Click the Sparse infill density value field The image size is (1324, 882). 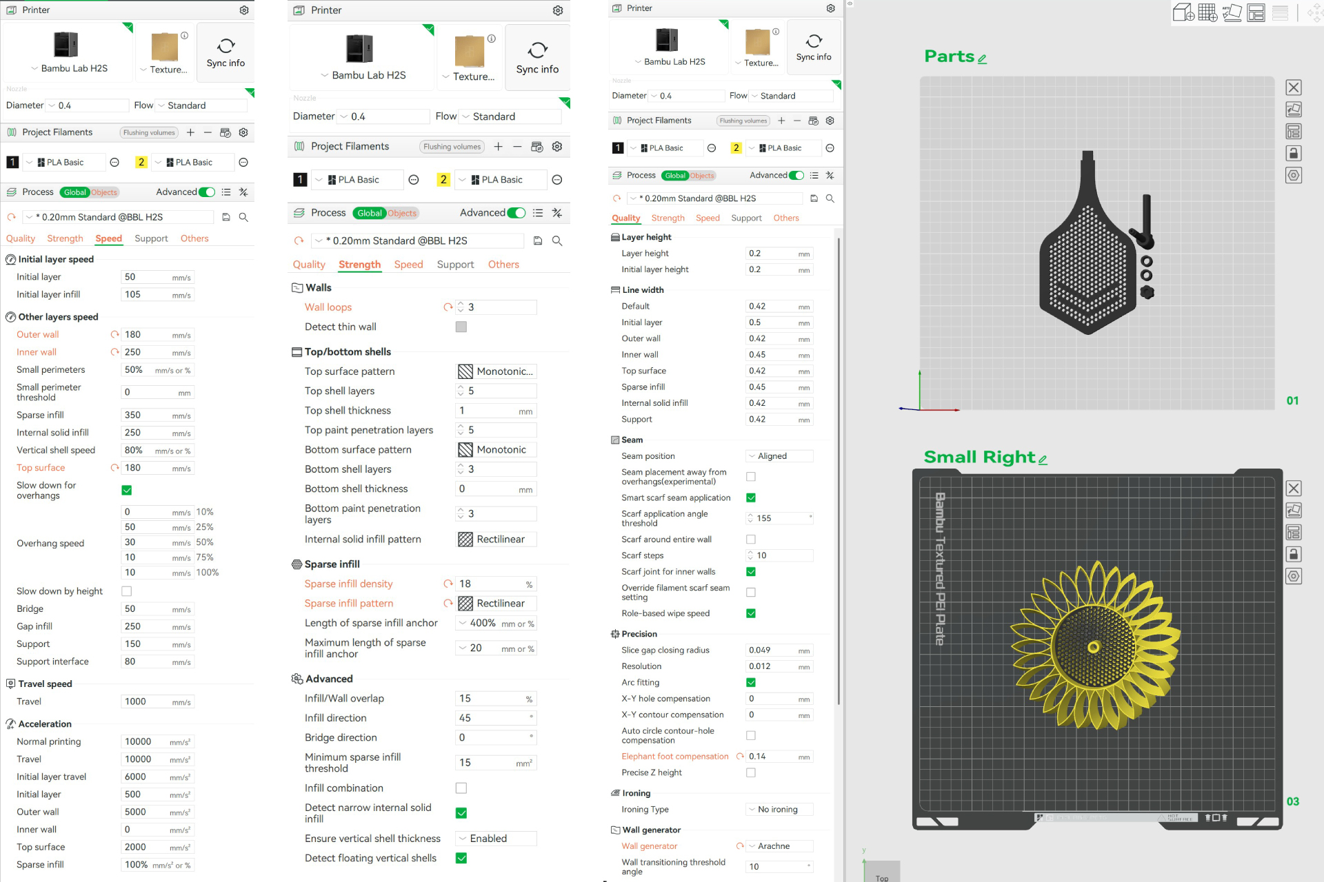coord(496,584)
